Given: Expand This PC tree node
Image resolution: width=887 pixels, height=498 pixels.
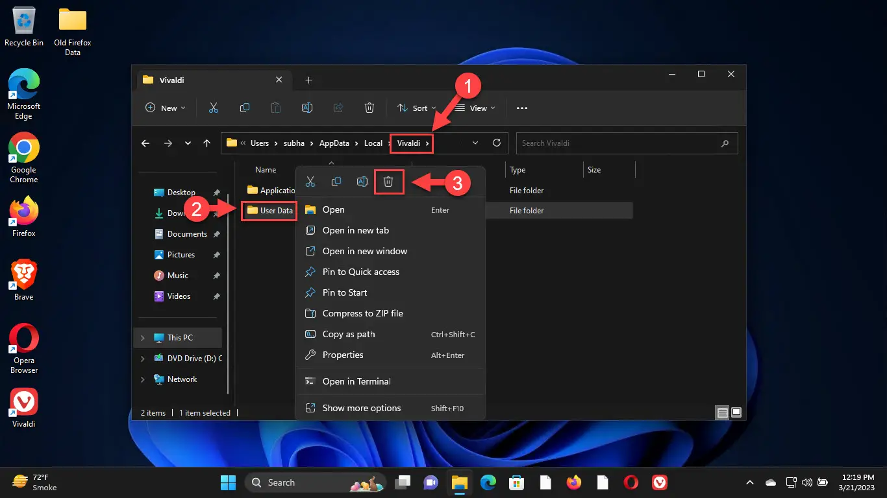Looking at the screenshot, I should [x=143, y=338].
